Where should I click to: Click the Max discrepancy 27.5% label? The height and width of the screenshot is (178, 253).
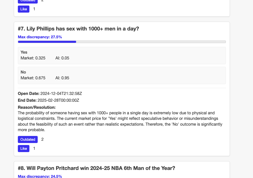40,37
